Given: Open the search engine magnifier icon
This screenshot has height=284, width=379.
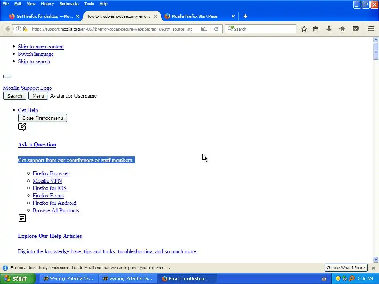Looking at the screenshot, I should (x=230, y=28).
